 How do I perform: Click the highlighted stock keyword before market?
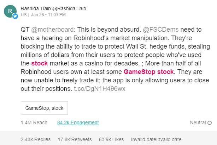click(40, 63)
